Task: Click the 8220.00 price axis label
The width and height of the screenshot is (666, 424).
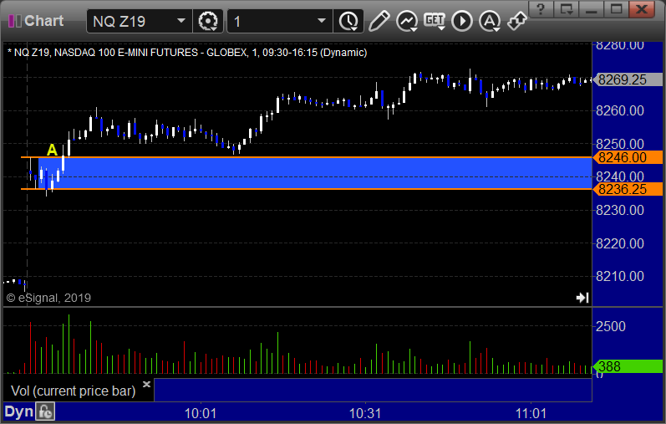Action: point(620,243)
